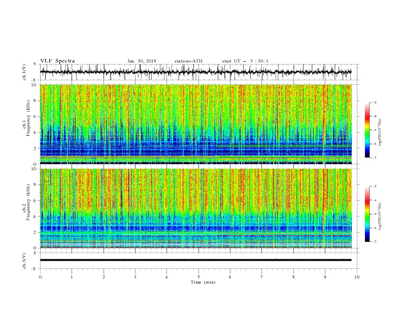Click the ch.2 colorbar 'log(PSD)(V²/Hz)' label
This screenshot has height=311, width=402.
(380, 216)
